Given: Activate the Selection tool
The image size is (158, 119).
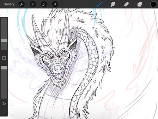Looking at the screenshot, I should (x=44, y=4).
